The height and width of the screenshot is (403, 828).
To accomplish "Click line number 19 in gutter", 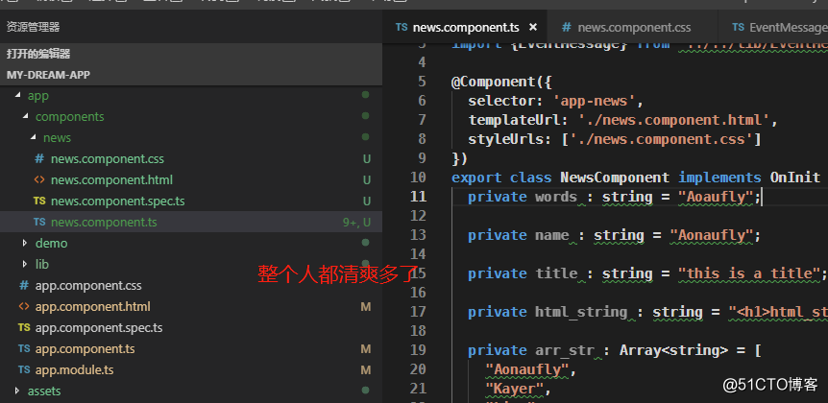I will (418, 350).
